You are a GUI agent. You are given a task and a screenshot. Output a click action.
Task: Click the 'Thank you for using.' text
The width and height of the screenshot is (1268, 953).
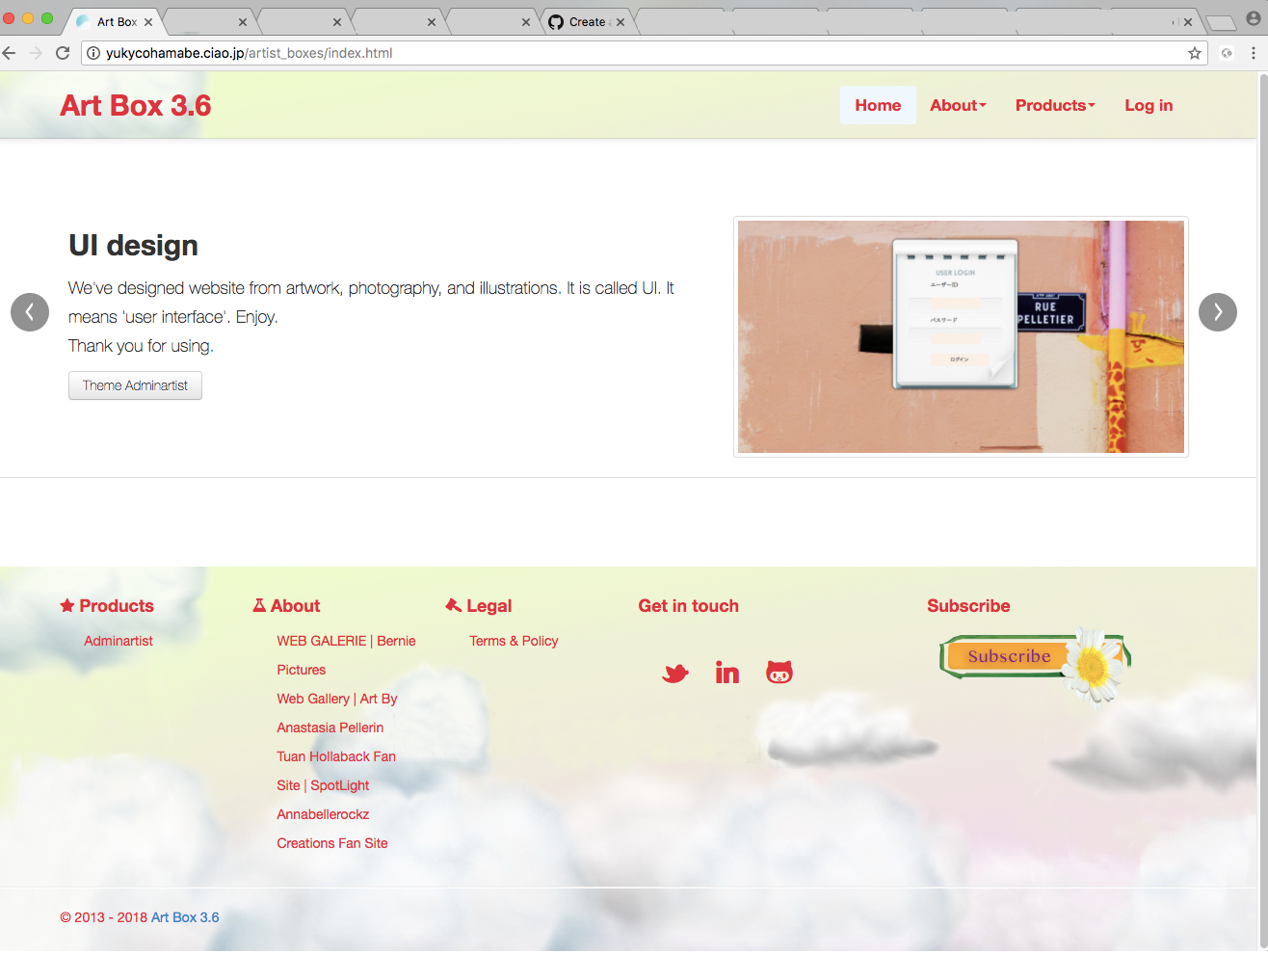[x=141, y=346]
